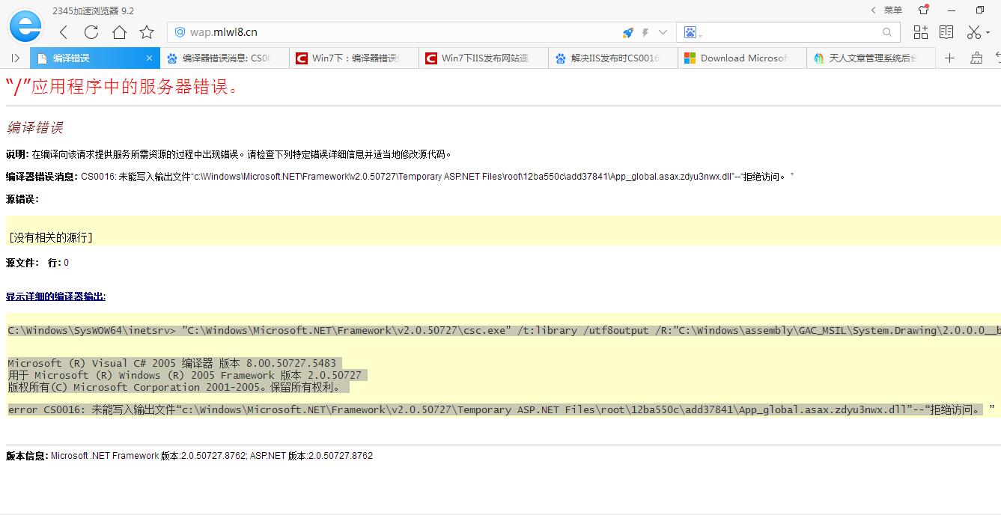Toggle the tab sidebar panel button

[15, 58]
